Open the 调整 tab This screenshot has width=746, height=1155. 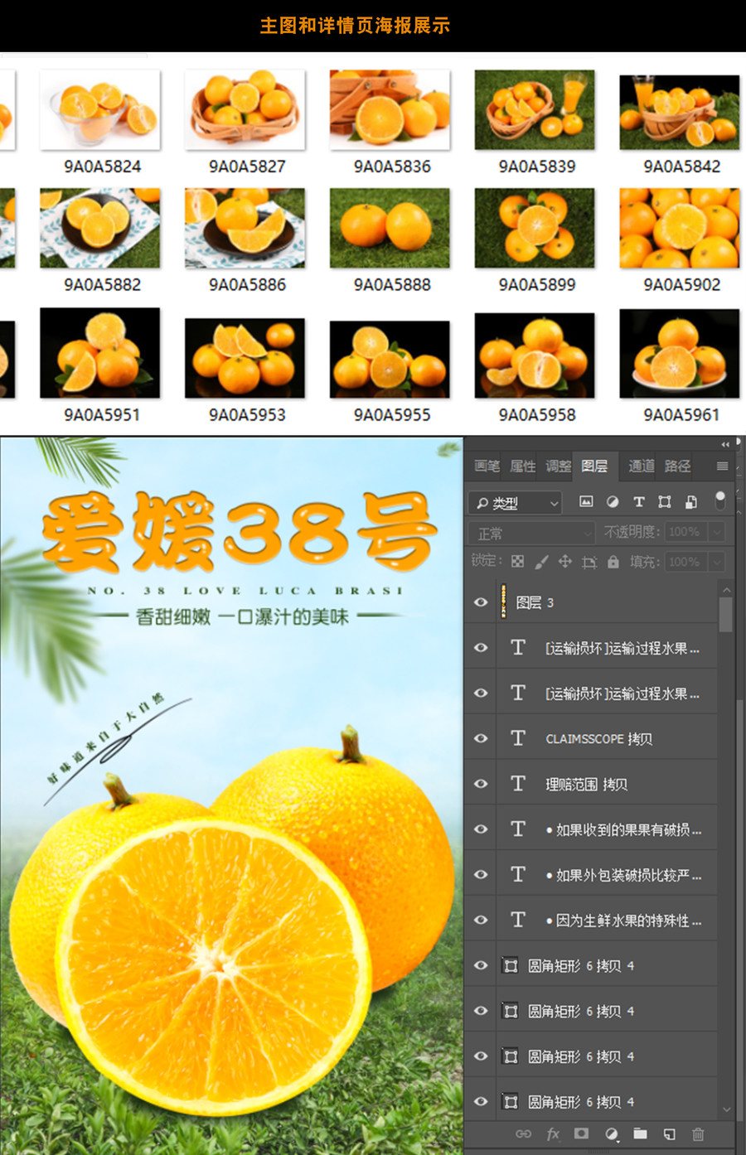[x=558, y=466]
